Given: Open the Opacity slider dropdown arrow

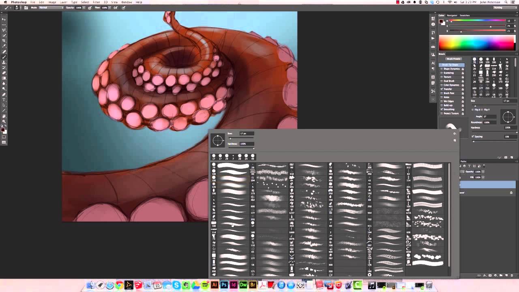Looking at the screenshot, I should point(84,8).
